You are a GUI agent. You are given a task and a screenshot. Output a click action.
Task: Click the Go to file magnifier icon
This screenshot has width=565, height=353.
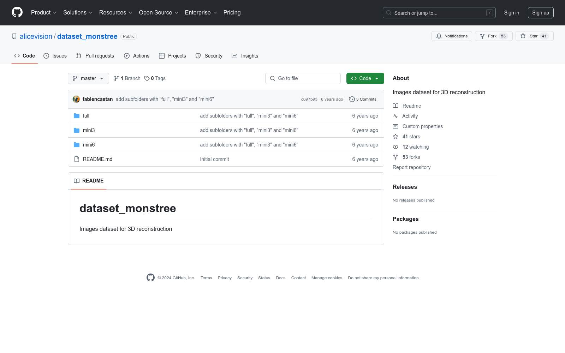click(273, 78)
